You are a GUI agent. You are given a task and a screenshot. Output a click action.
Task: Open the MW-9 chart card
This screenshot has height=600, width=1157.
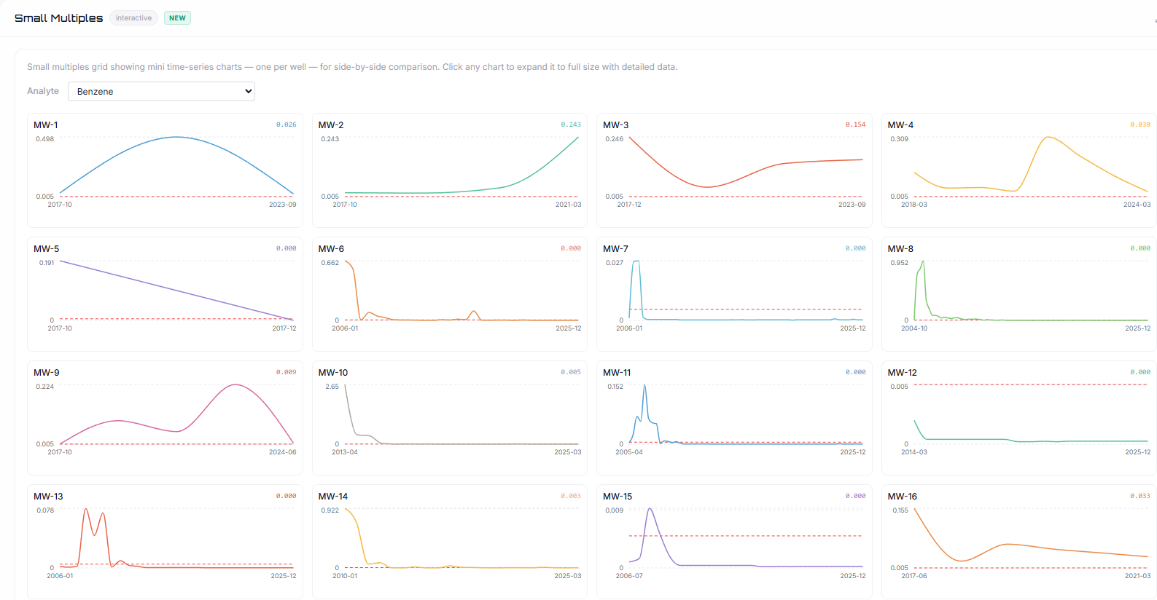pyautogui.click(x=165, y=417)
